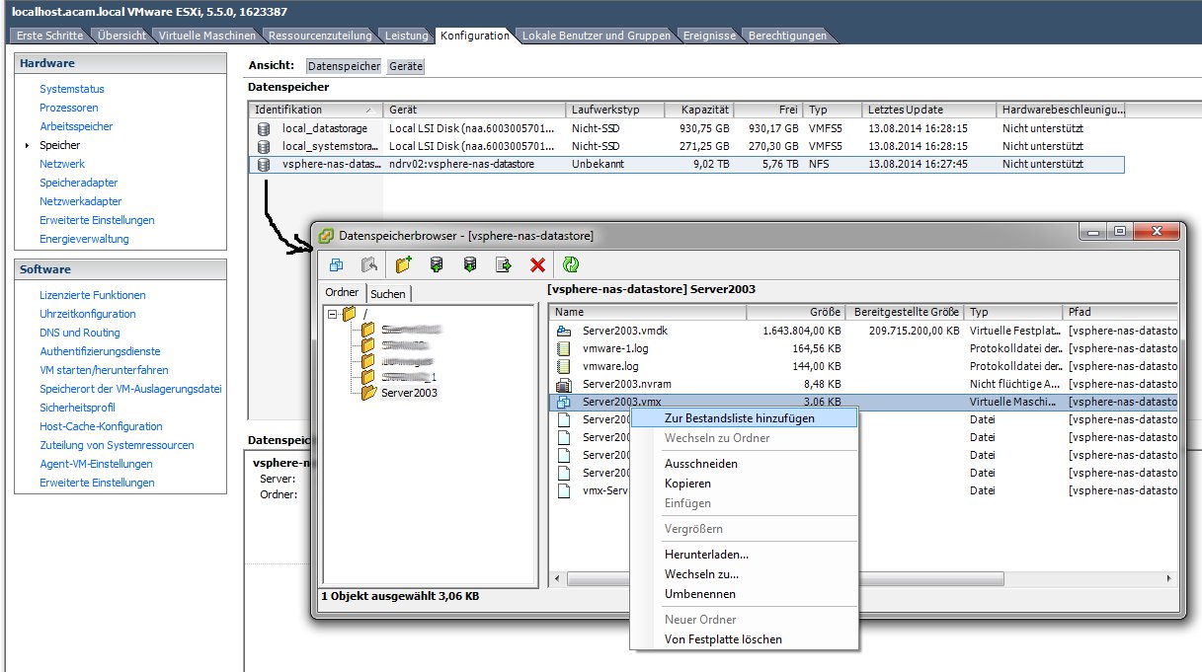
Task: Select the vmware.log file name
Action: pos(610,366)
